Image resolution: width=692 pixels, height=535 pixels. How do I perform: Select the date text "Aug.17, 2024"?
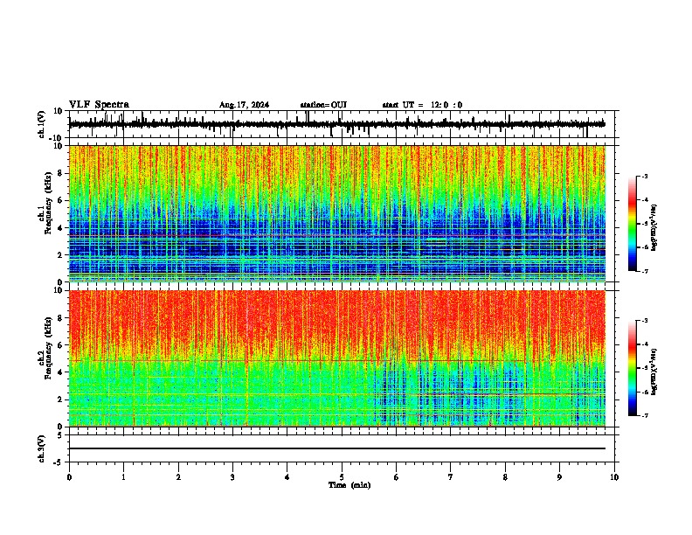click(244, 105)
